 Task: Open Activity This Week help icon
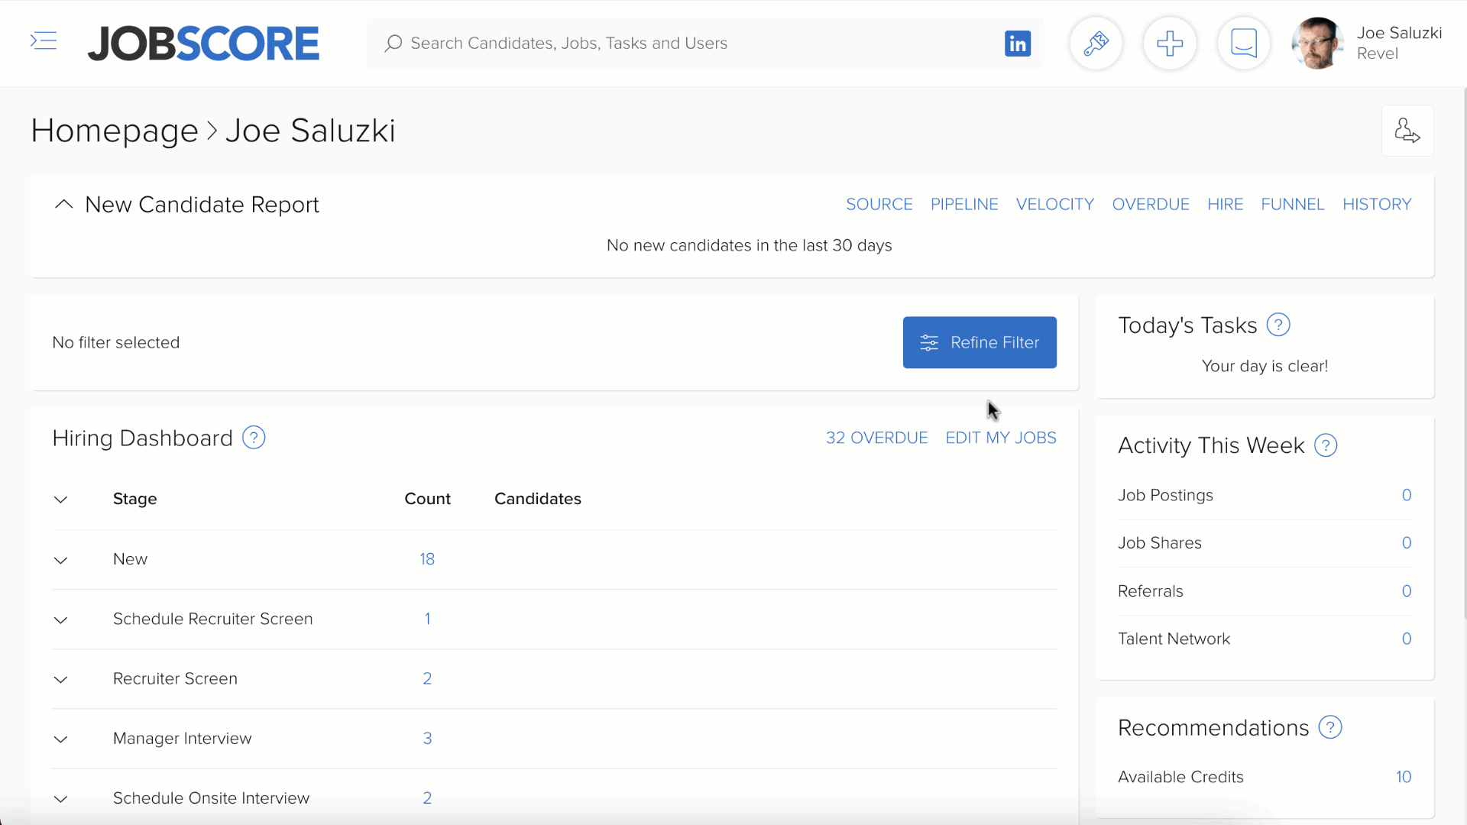coord(1326,446)
